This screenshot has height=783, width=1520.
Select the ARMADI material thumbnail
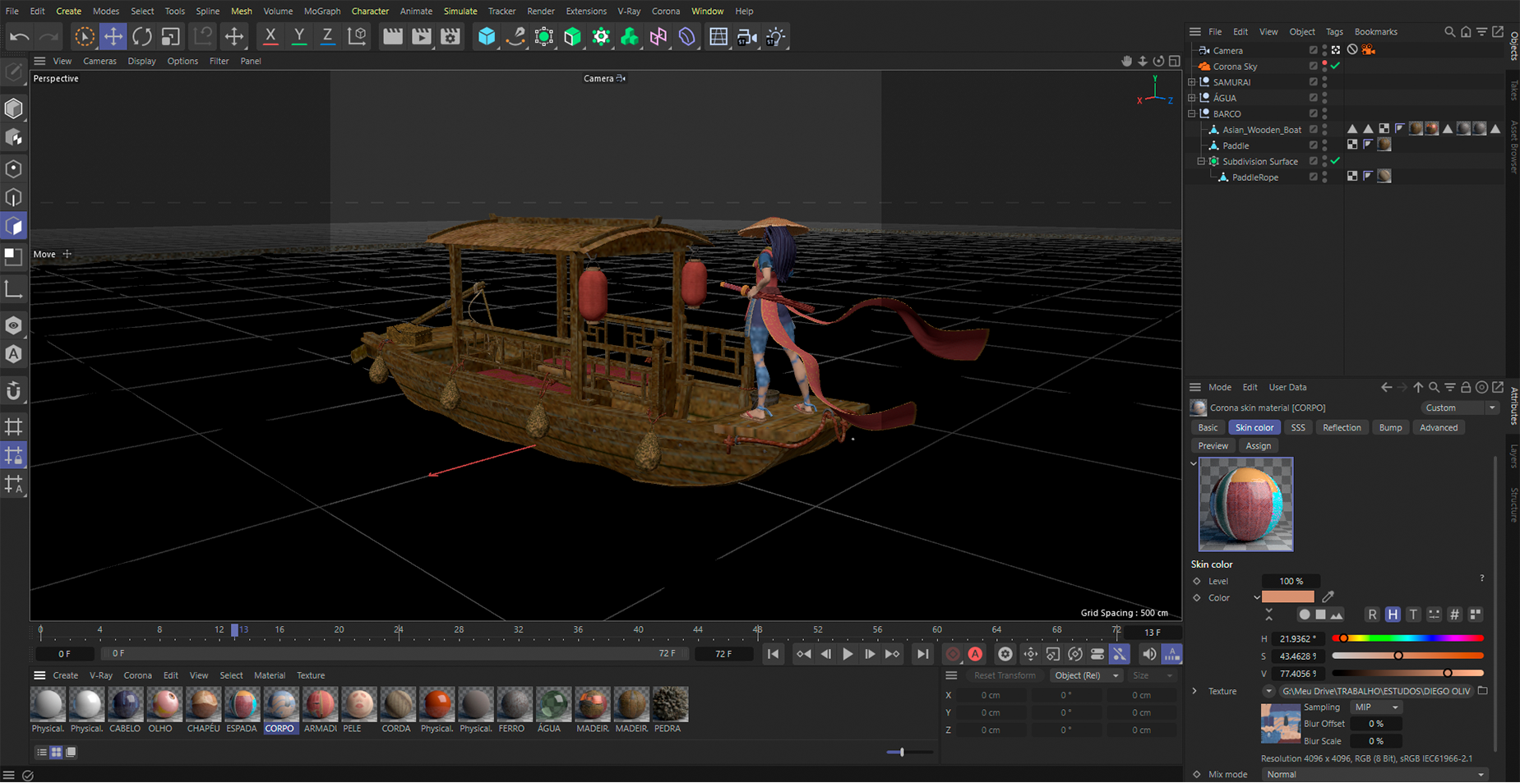point(320,705)
